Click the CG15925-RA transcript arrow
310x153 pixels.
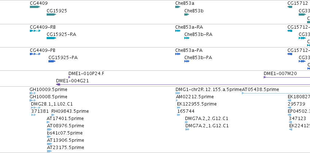51,38
